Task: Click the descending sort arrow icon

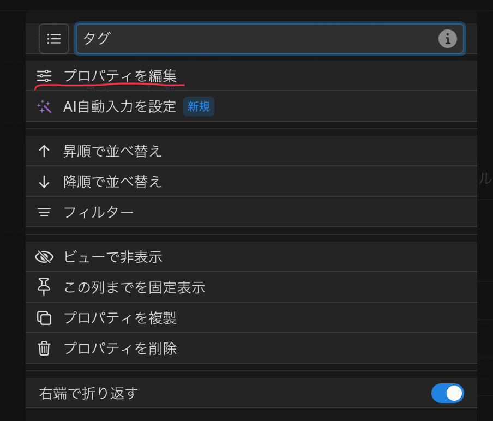Action: pyautogui.click(x=44, y=182)
